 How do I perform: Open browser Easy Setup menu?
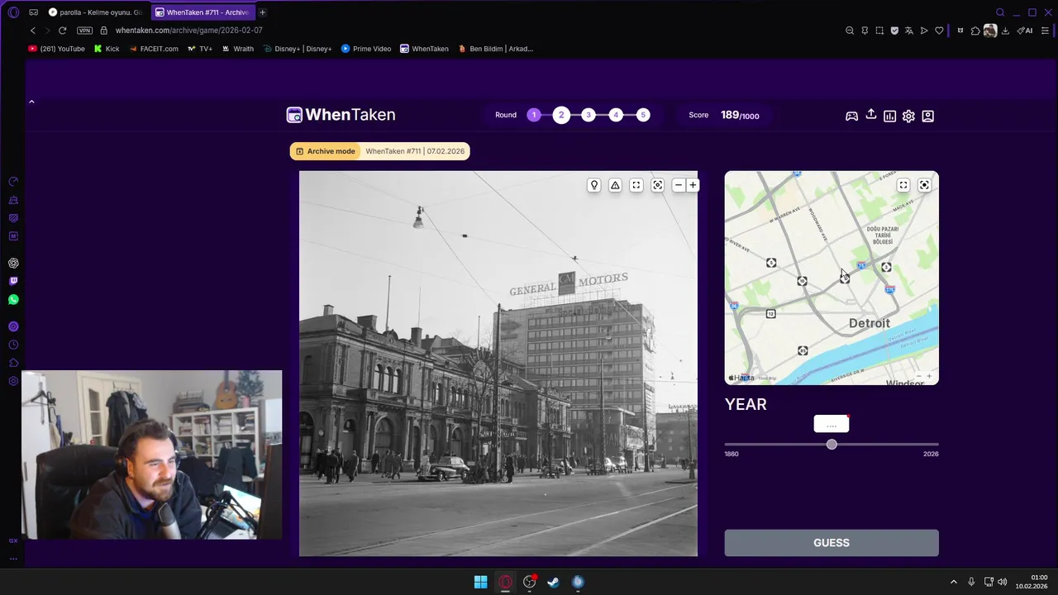pyautogui.click(x=1045, y=31)
